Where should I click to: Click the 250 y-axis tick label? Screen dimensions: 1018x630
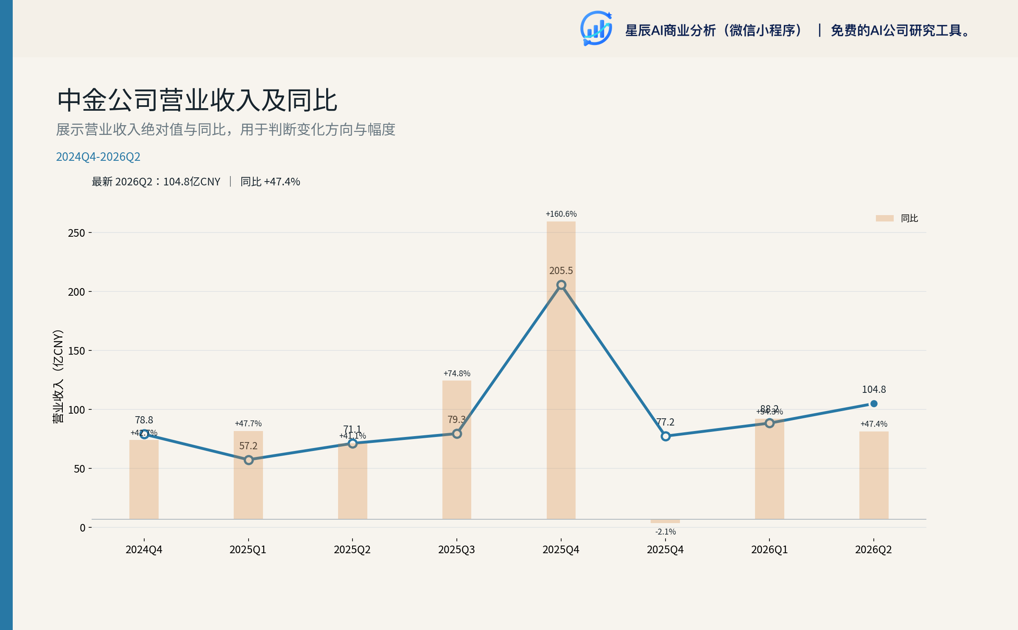[76, 233]
